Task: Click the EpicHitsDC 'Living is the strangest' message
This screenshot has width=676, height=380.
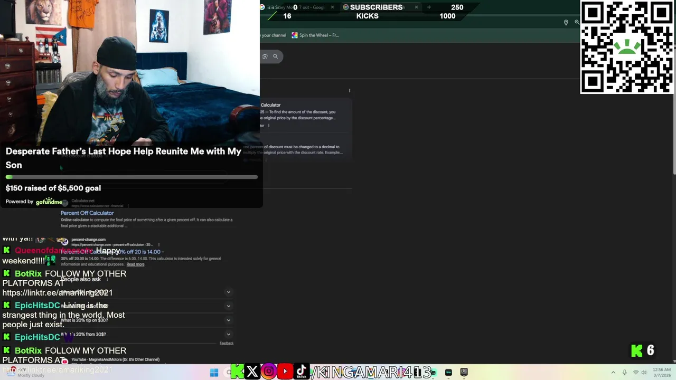Action: coord(63,315)
